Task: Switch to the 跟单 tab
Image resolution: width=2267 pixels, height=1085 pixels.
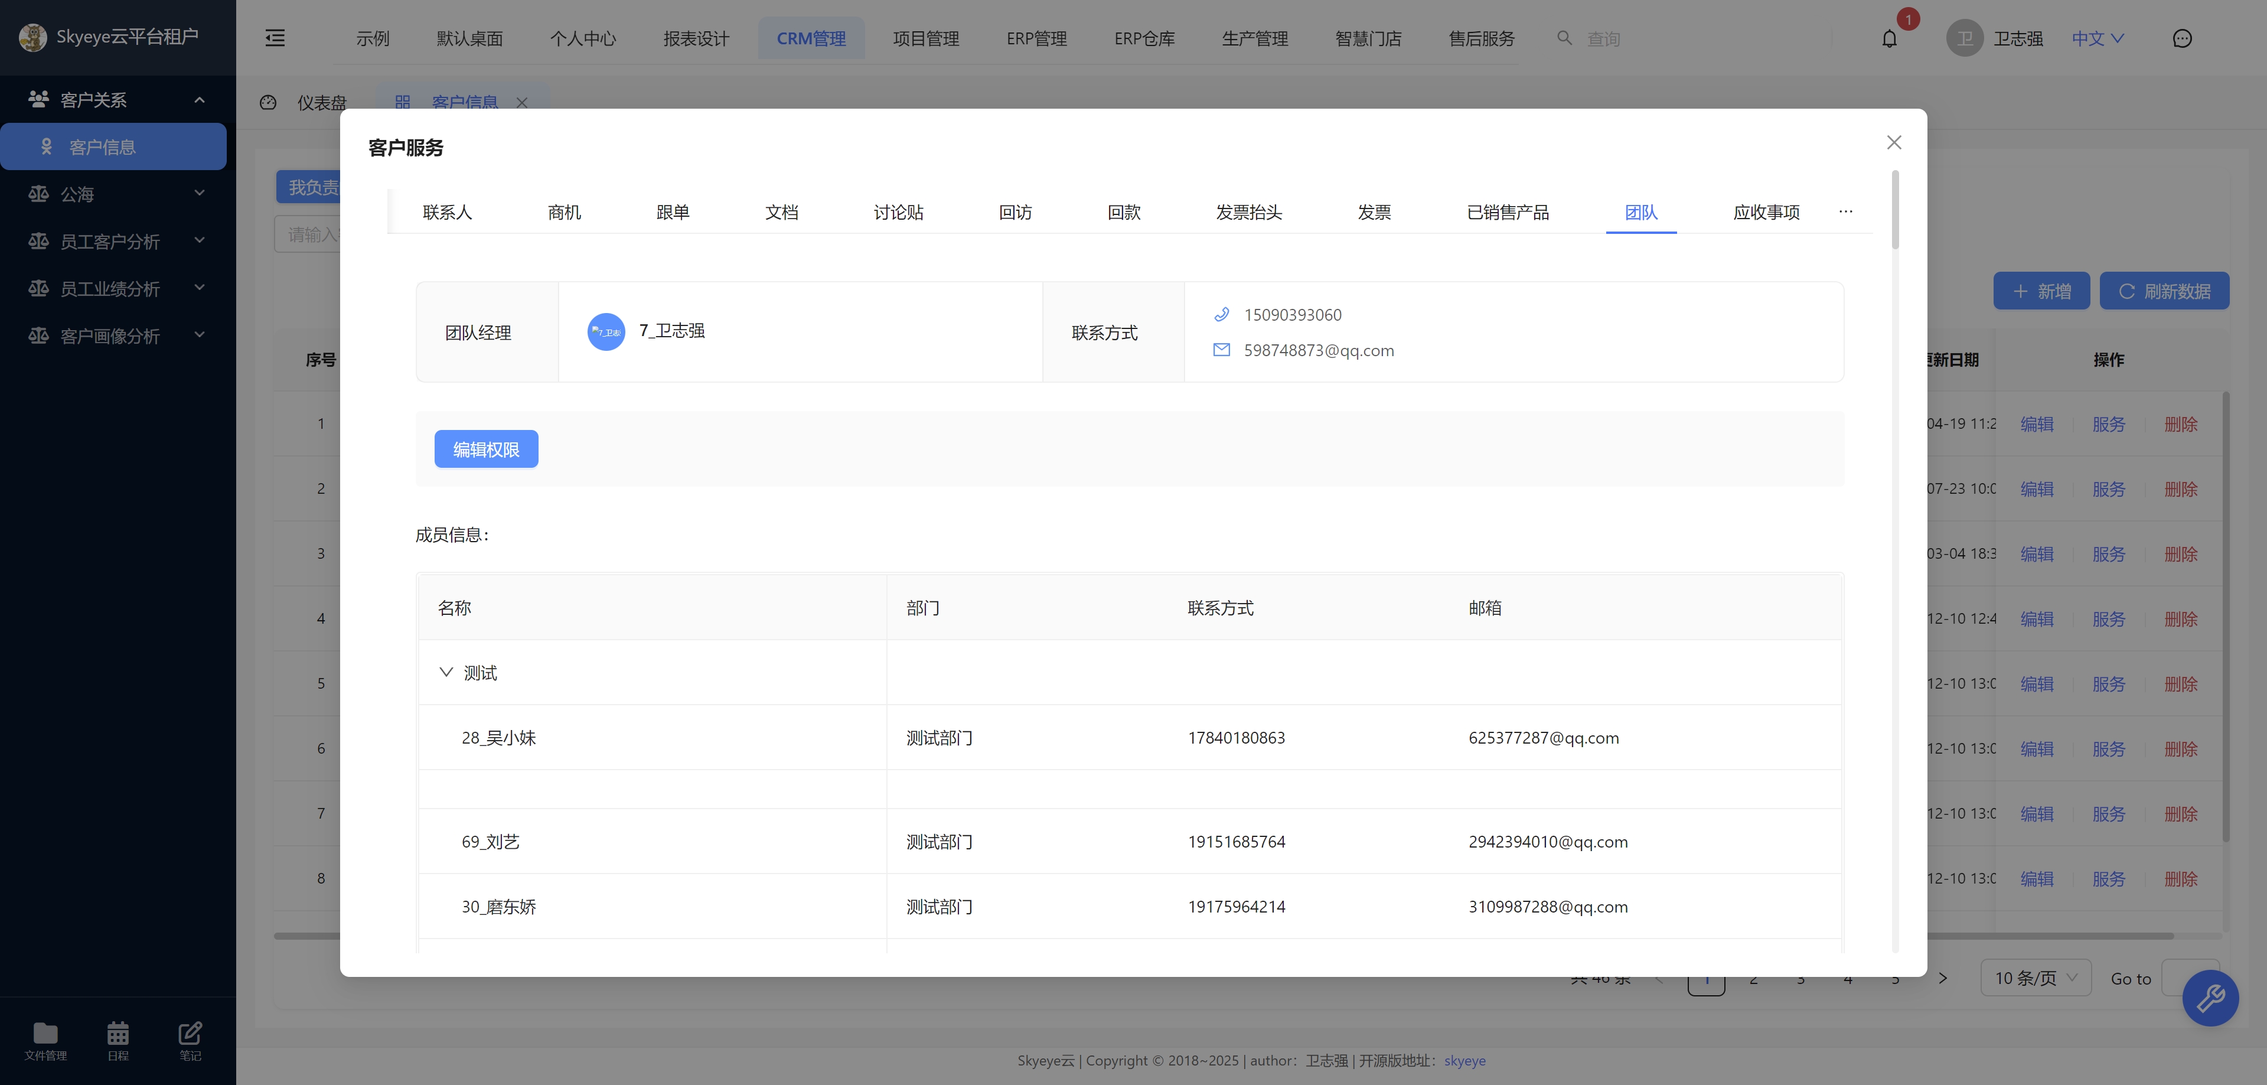Action: (x=673, y=212)
